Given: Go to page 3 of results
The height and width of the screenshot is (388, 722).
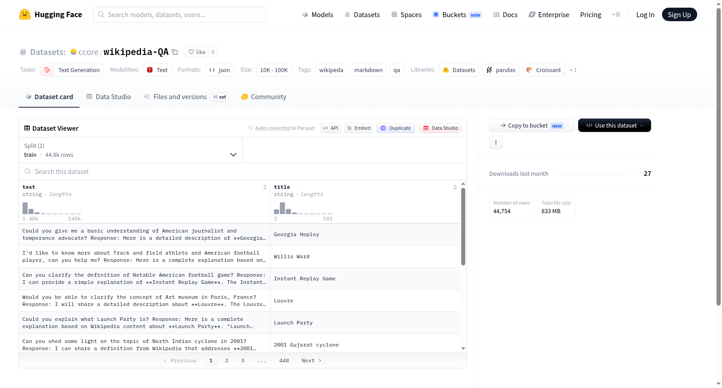Looking at the screenshot, I should click(x=242, y=360).
